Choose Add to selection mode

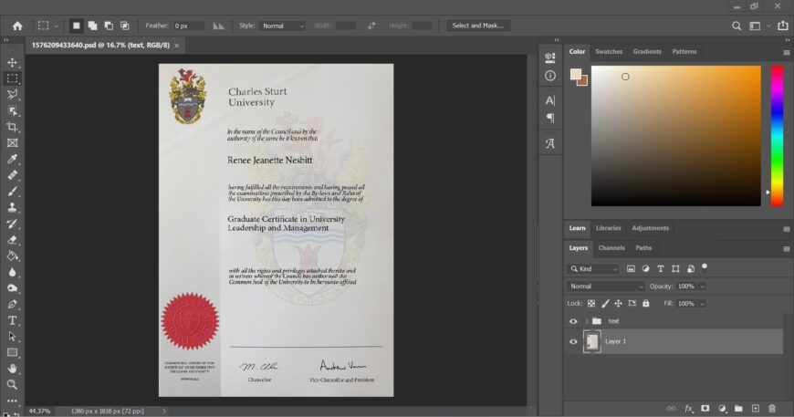click(x=93, y=26)
